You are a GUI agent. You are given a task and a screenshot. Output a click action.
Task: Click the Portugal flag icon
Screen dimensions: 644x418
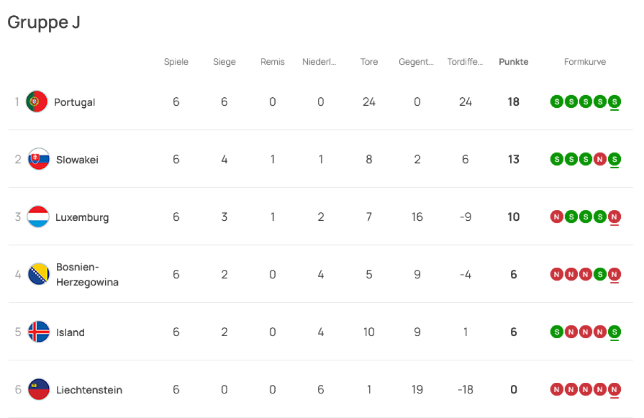[x=37, y=101]
